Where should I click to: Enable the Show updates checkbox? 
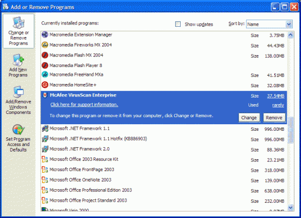pyautogui.click(x=178, y=24)
